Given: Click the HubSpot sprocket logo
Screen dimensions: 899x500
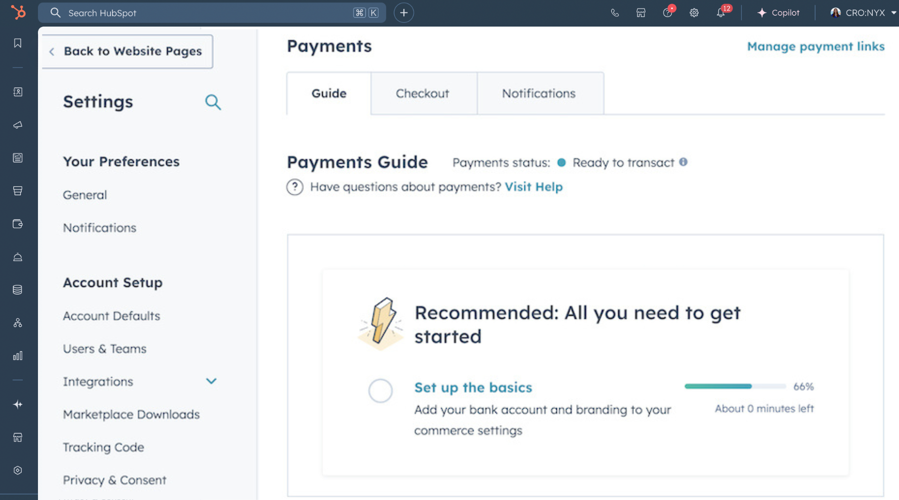Looking at the screenshot, I should pyautogui.click(x=18, y=12).
